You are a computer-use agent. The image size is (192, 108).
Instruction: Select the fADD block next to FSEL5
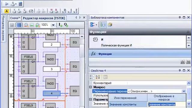50,59
